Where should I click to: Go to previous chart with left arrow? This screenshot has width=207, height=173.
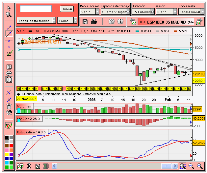pyautogui.click(x=133, y=22)
